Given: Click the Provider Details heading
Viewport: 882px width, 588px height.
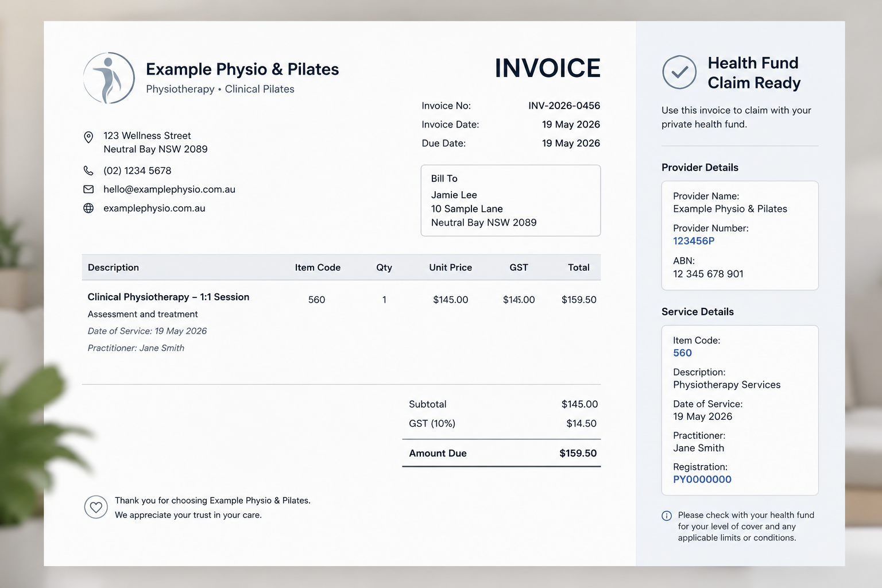Looking at the screenshot, I should pyautogui.click(x=700, y=168).
